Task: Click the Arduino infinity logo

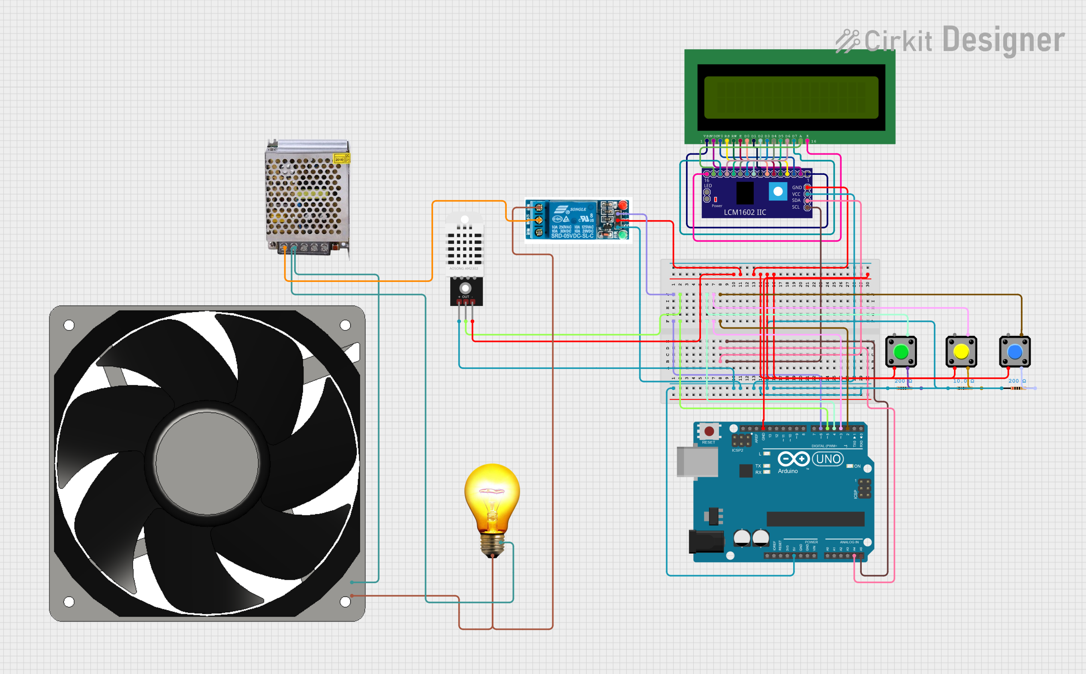Action: coord(794,459)
